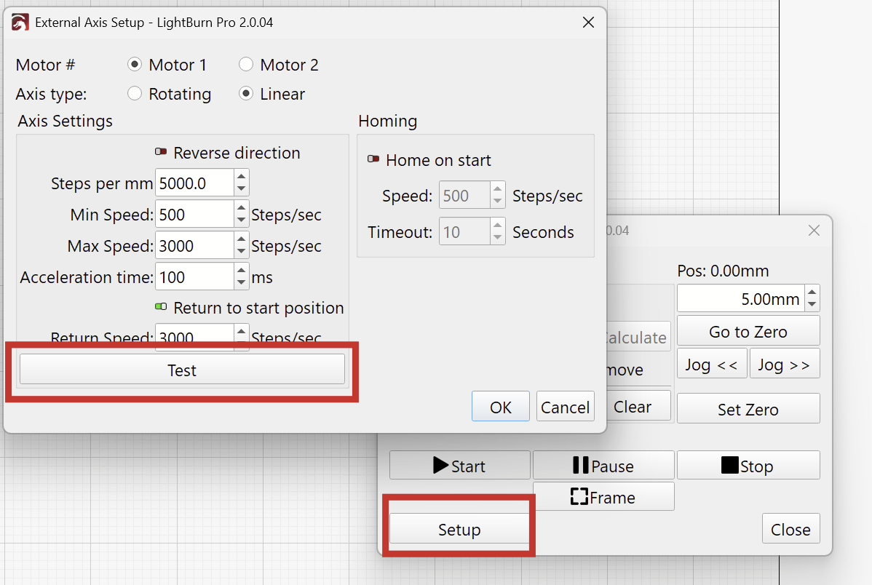Stop the job with Stop button
This screenshot has width=872, height=585.
pyautogui.click(x=748, y=466)
